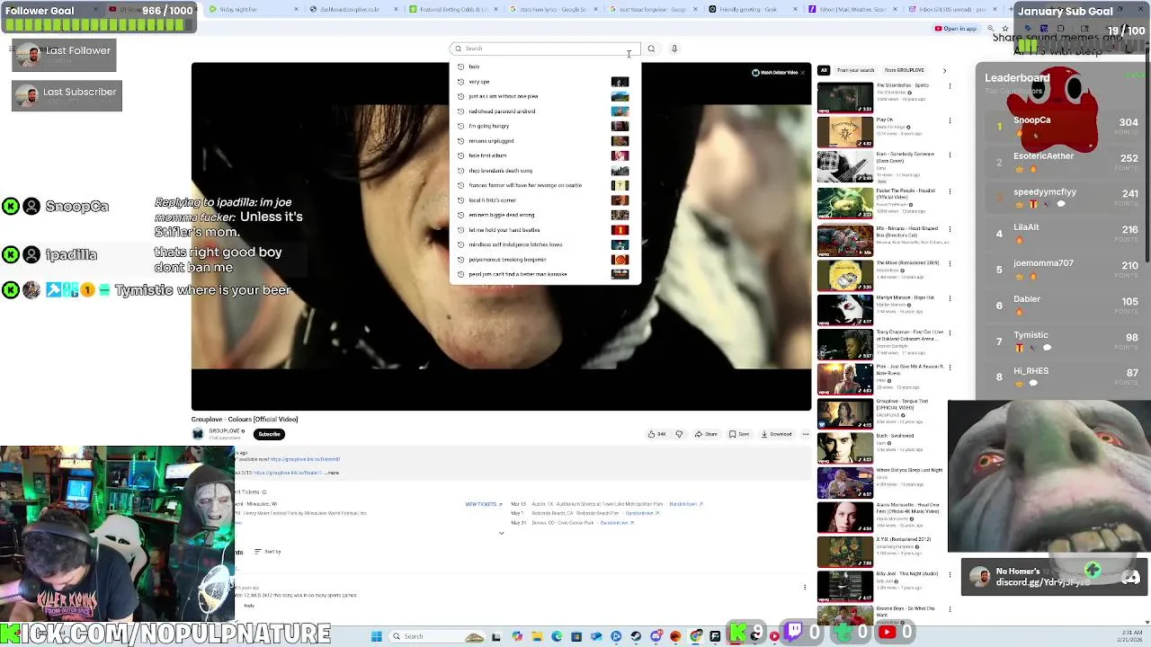Screen dimensions: 1151x647
Task: Expand concert tickets list with chevron
Action: coord(501,533)
